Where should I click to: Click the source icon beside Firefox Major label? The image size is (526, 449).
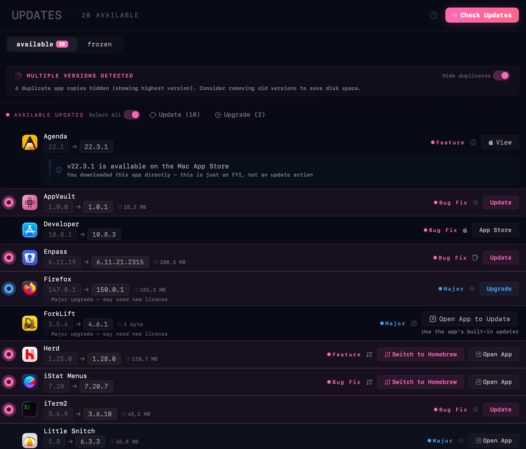click(x=472, y=289)
